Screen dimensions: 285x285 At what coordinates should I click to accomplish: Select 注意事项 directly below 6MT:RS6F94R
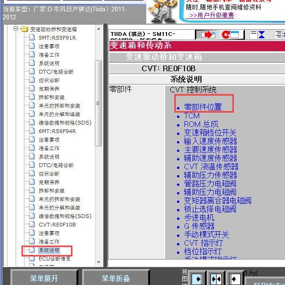[49, 140]
